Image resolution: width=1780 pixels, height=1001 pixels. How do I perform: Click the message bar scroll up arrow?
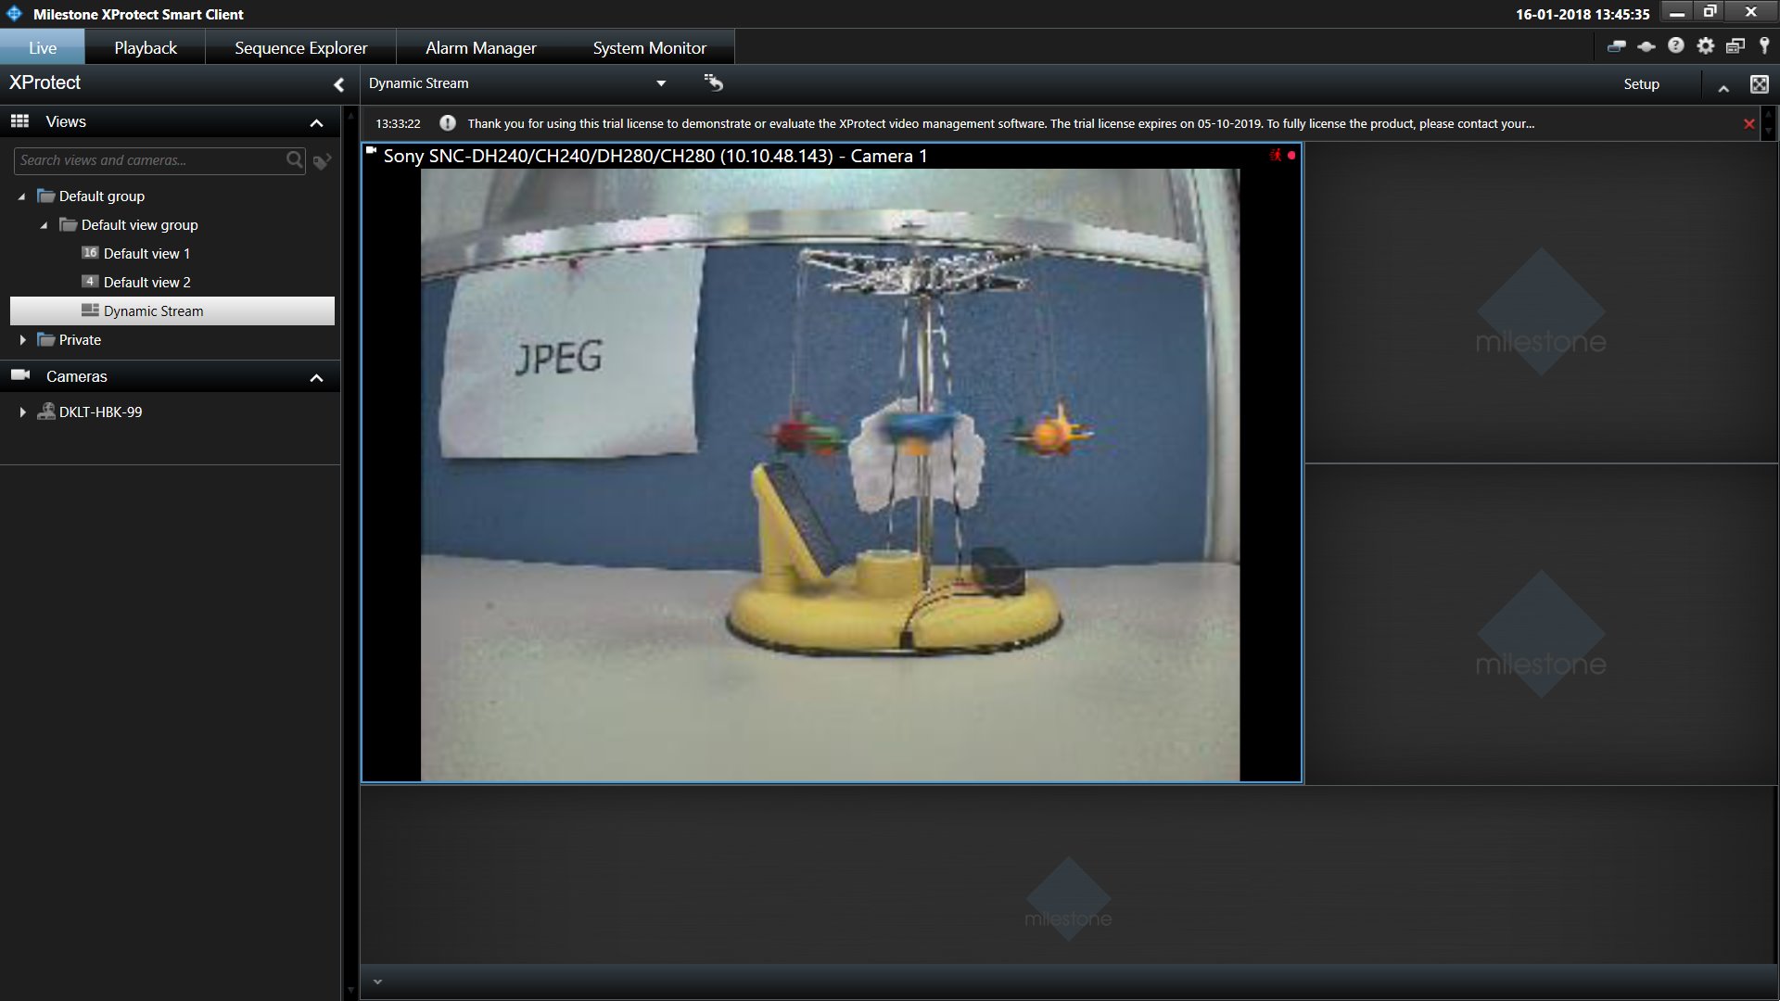[1768, 114]
